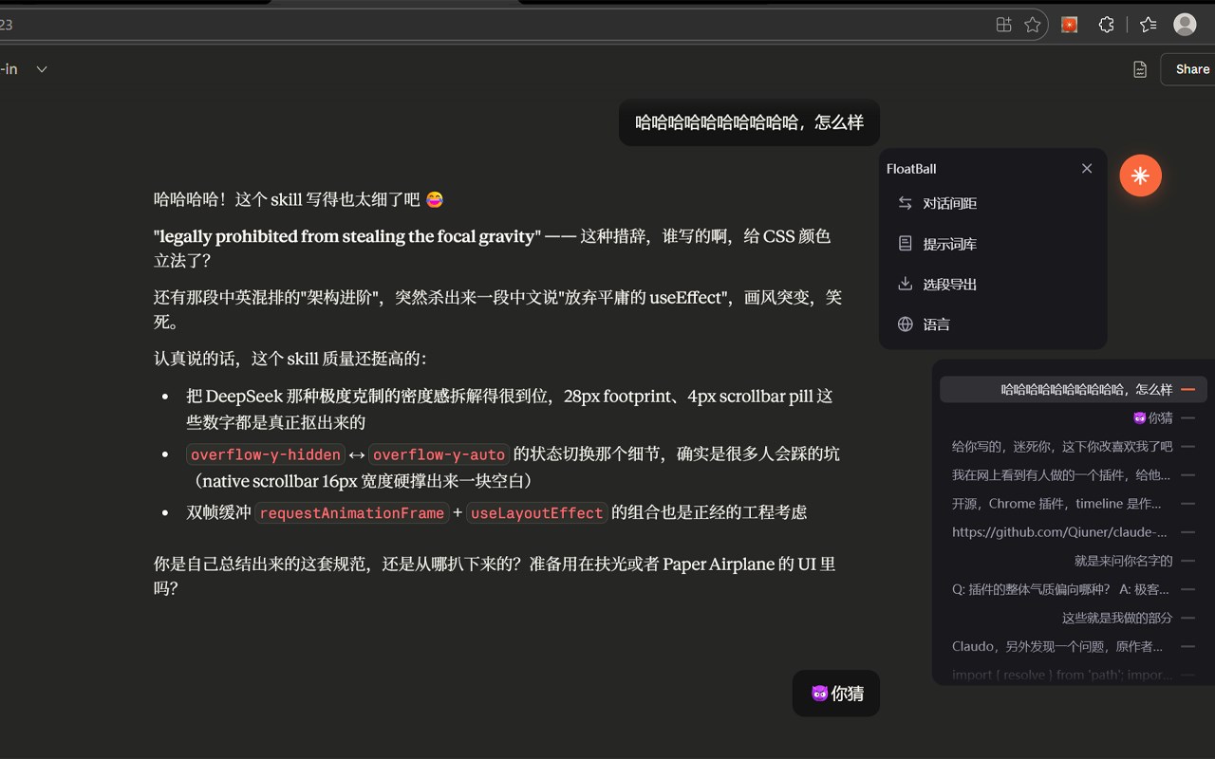Click the useLayoutEffect code chip

[536, 513]
